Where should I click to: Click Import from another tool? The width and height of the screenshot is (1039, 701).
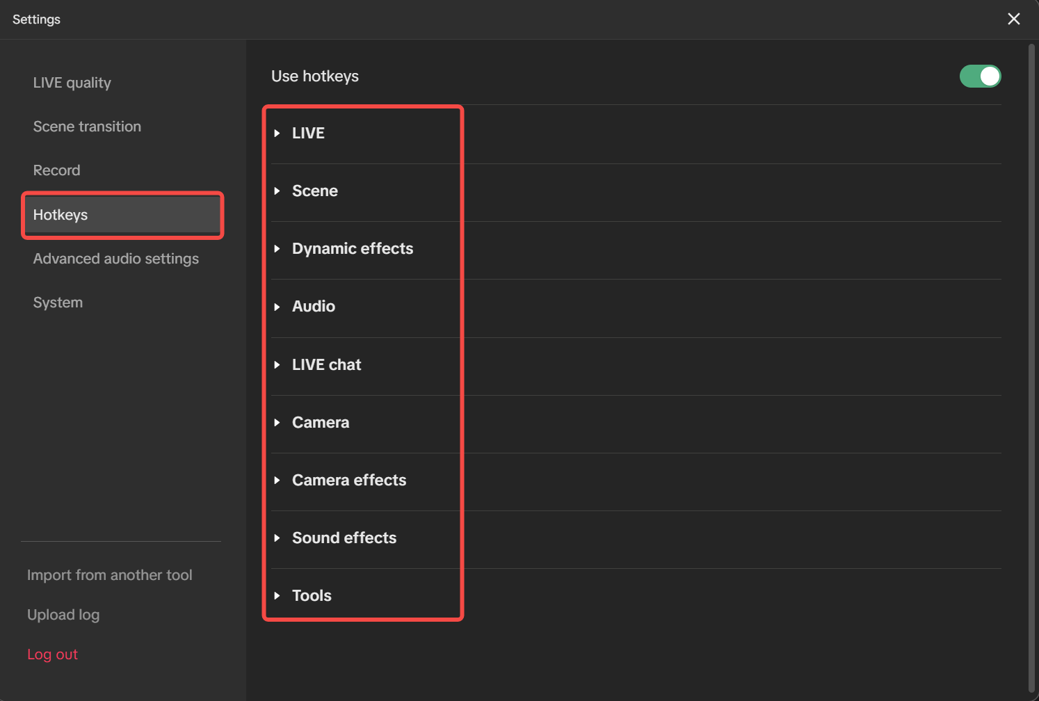(x=109, y=575)
